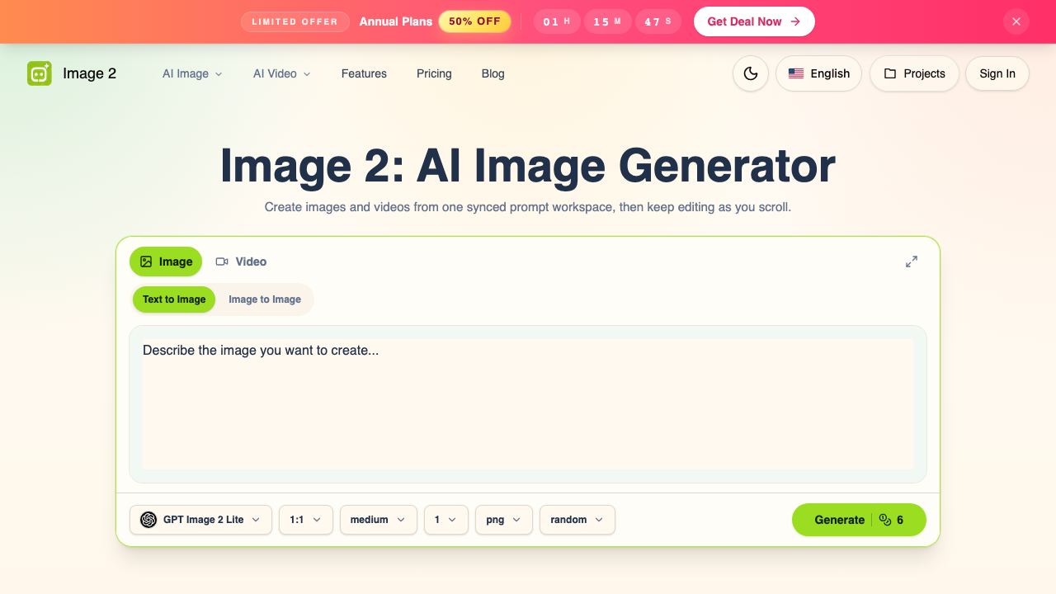Click the 50% OFF badge
The width and height of the screenshot is (1056, 594).
(x=474, y=21)
